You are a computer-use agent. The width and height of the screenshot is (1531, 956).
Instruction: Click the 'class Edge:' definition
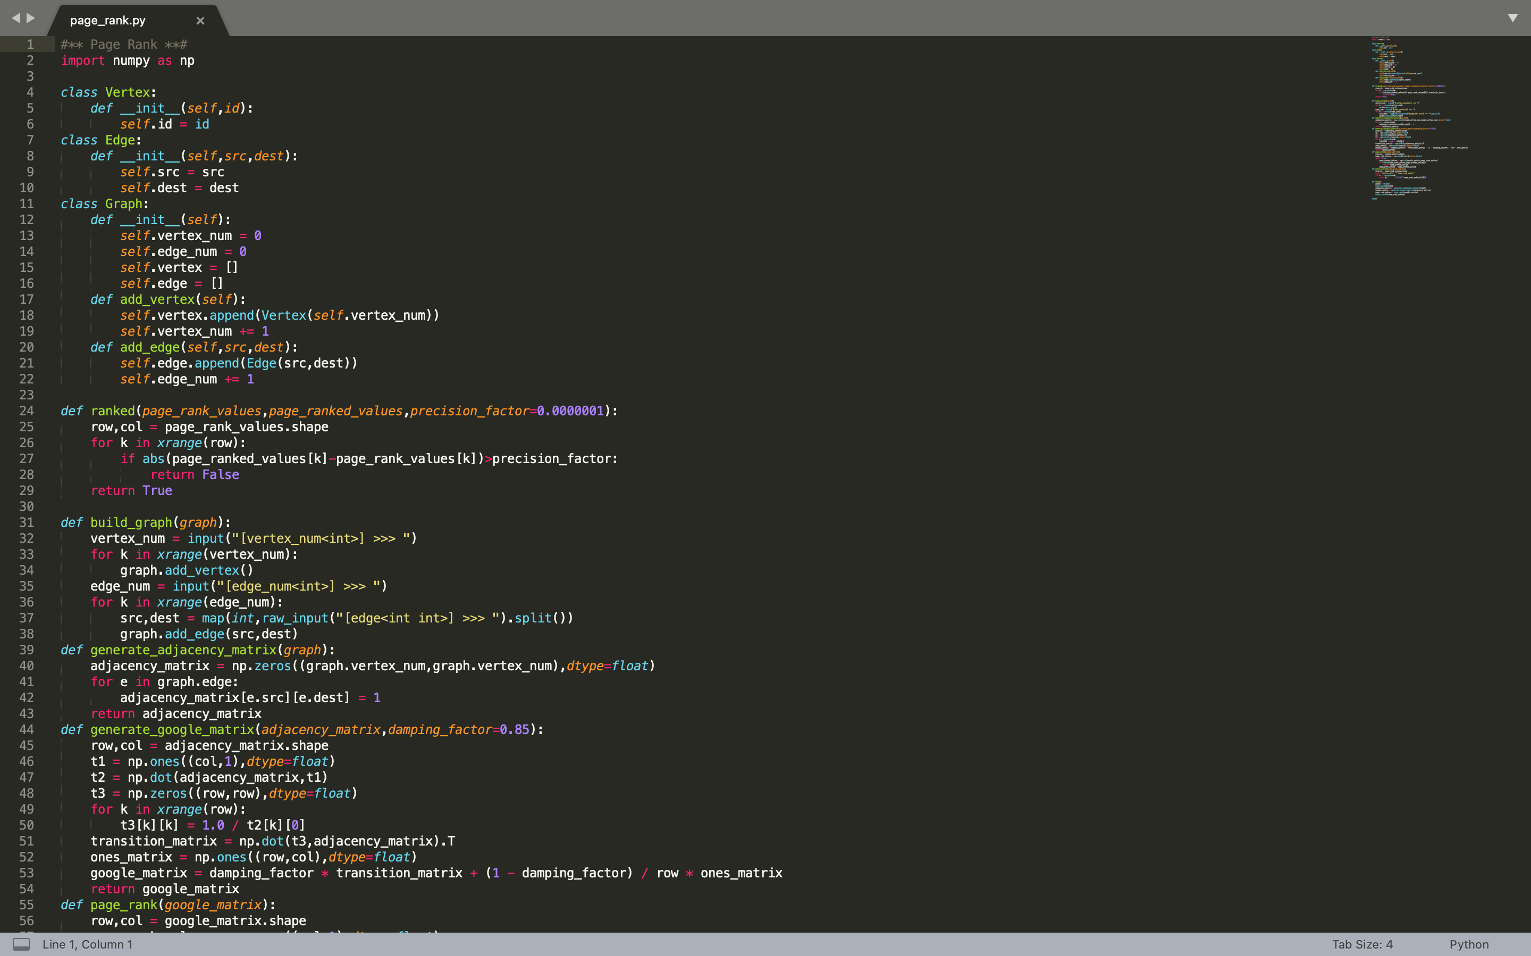(x=101, y=140)
